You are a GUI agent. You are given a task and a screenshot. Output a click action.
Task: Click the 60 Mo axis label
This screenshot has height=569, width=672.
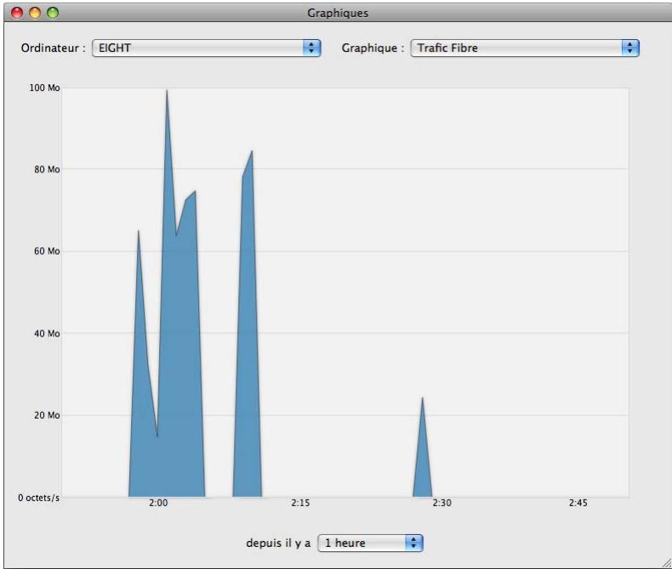(47, 251)
